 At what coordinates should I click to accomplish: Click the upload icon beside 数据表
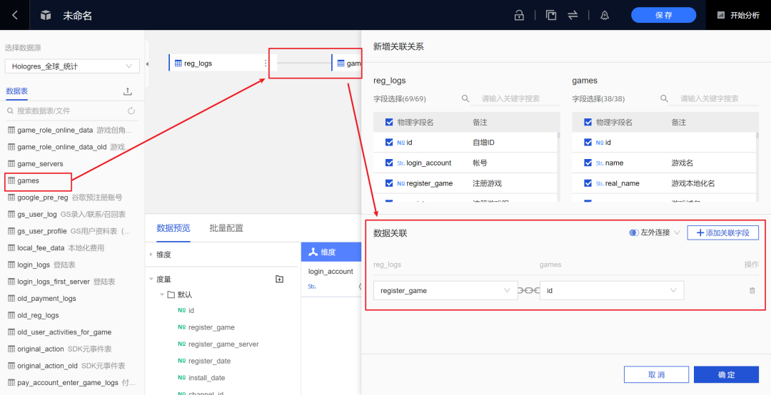click(x=127, y=91)
